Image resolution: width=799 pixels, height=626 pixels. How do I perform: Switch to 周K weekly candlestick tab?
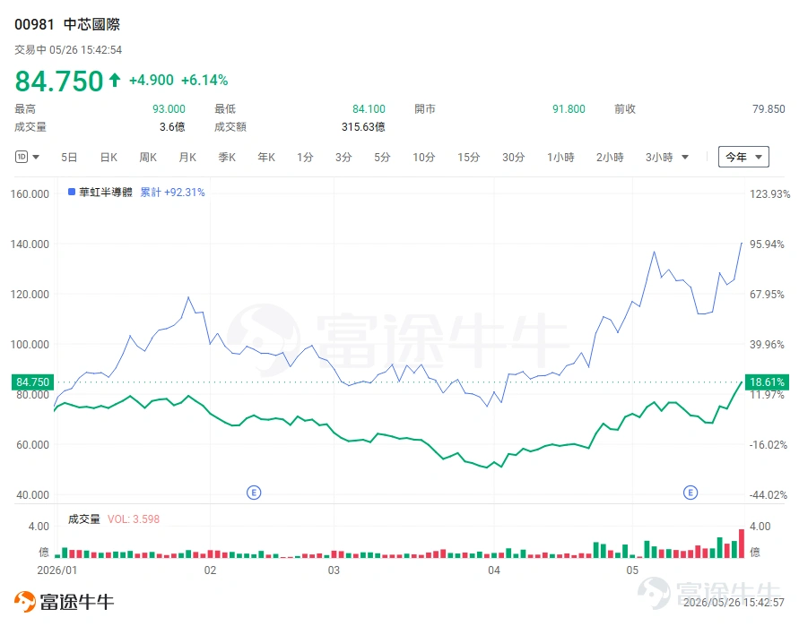coord(148,158)
